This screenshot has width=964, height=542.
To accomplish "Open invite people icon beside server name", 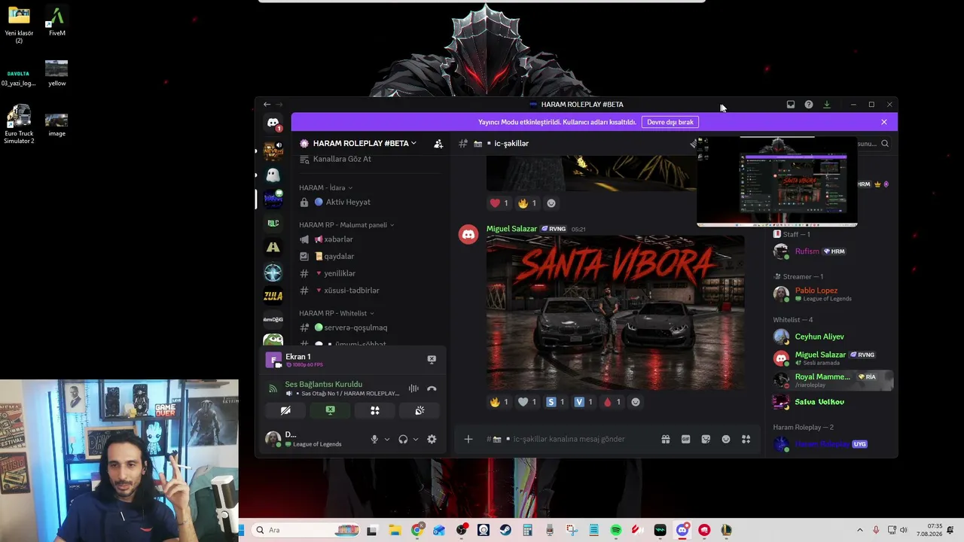I will pos(438,143).
